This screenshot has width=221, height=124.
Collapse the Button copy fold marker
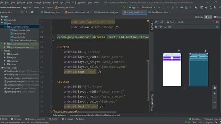pyautogui.click(x=51, y=47)
